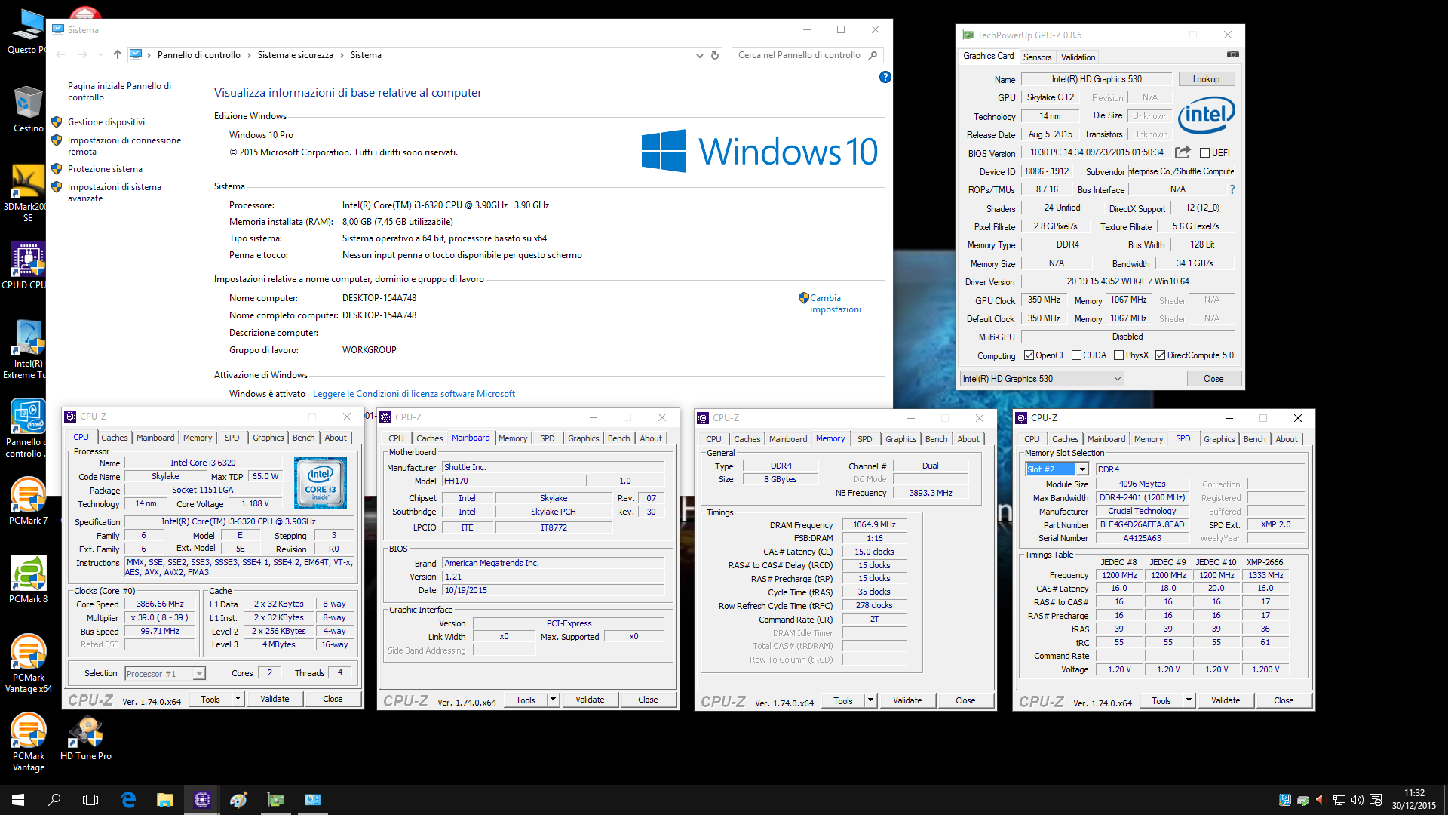1448x815 pixels.
Task: Open Graphics tab in CPU-Z Memory window
Action: pos(901,439)
